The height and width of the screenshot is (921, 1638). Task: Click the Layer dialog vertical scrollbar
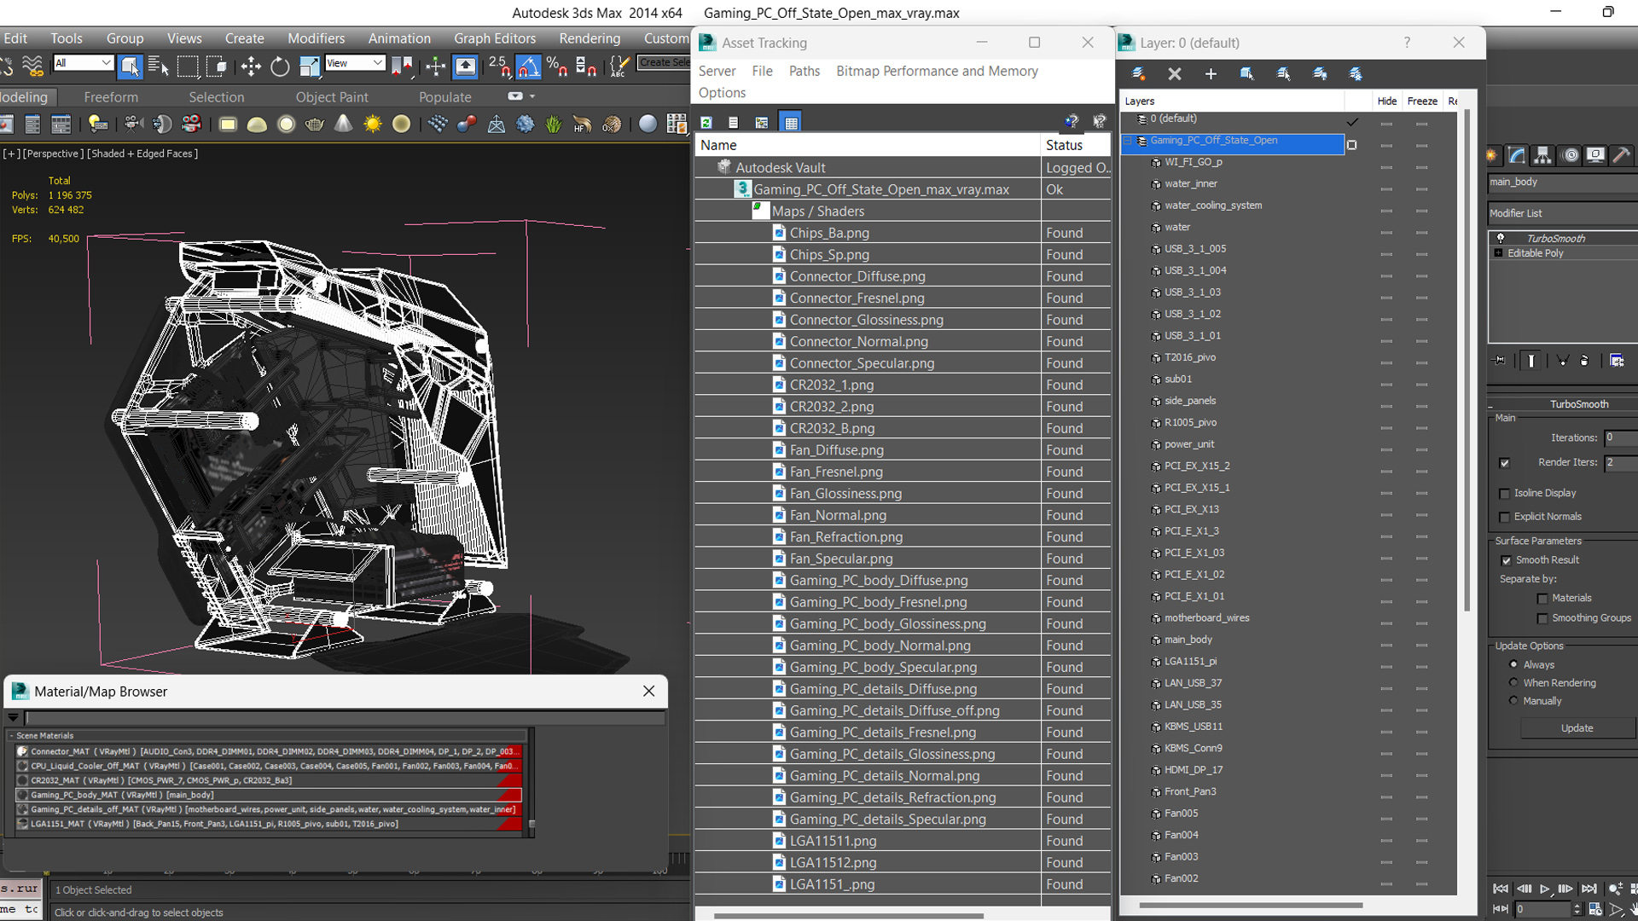(x=1467, y=361)
